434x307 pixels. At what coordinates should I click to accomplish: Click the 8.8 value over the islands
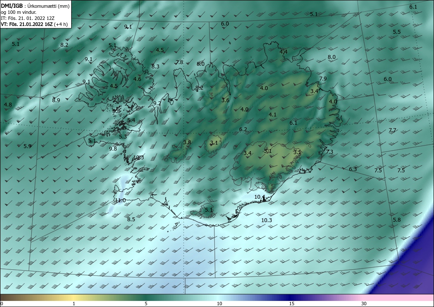[x=116, y=111]
